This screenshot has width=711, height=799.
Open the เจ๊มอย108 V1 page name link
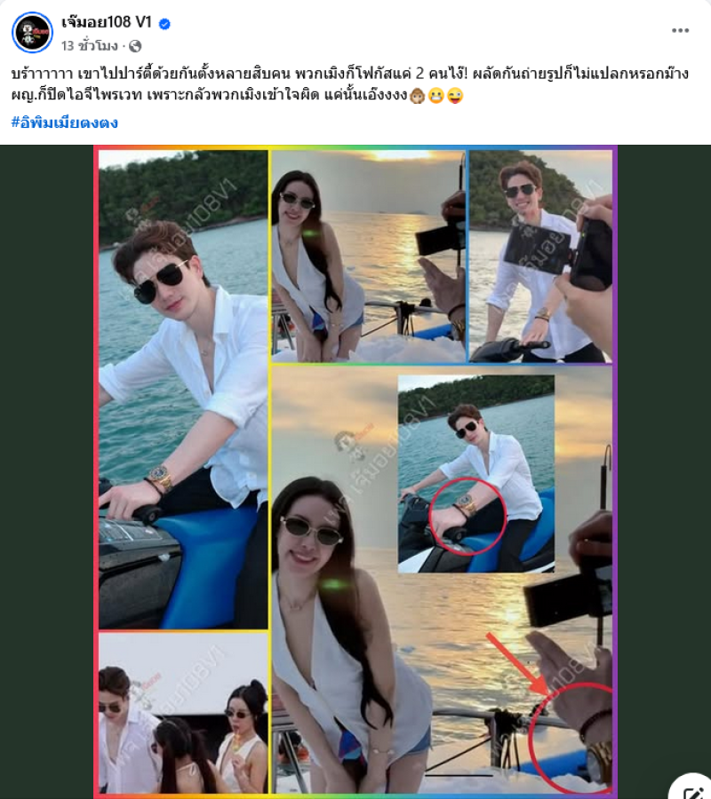[107, 22]
